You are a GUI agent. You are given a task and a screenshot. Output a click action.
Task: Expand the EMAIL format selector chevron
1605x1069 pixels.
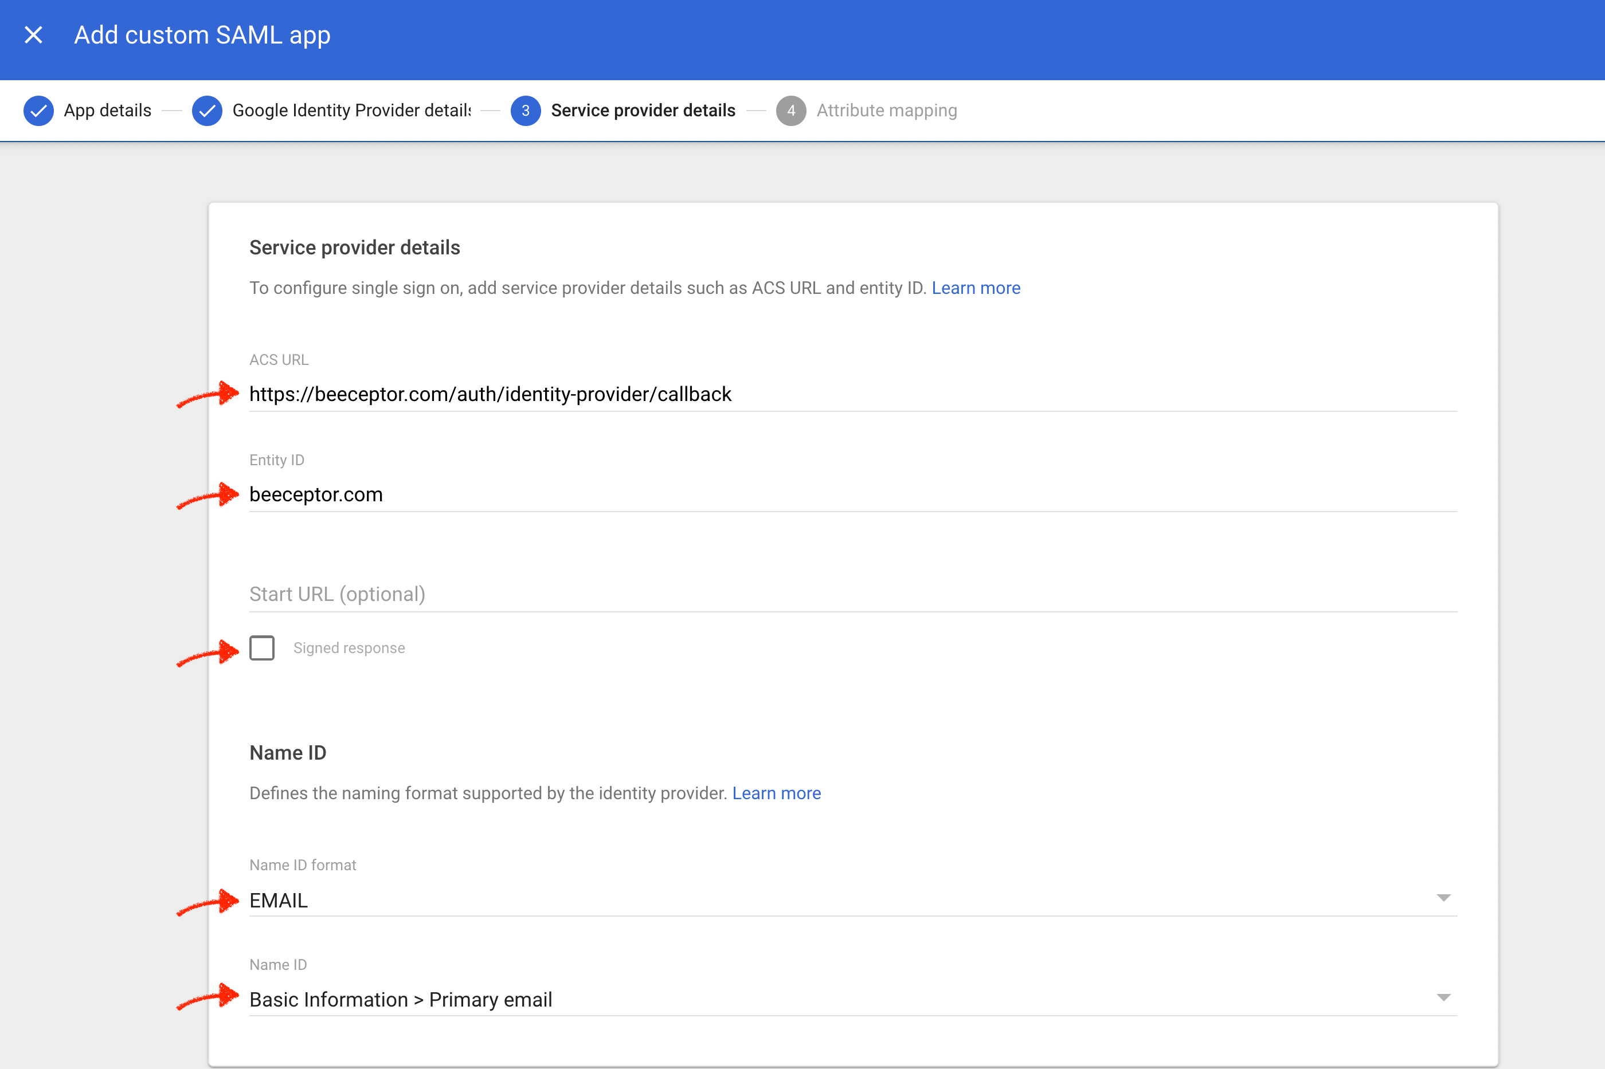coord(1444,898)
